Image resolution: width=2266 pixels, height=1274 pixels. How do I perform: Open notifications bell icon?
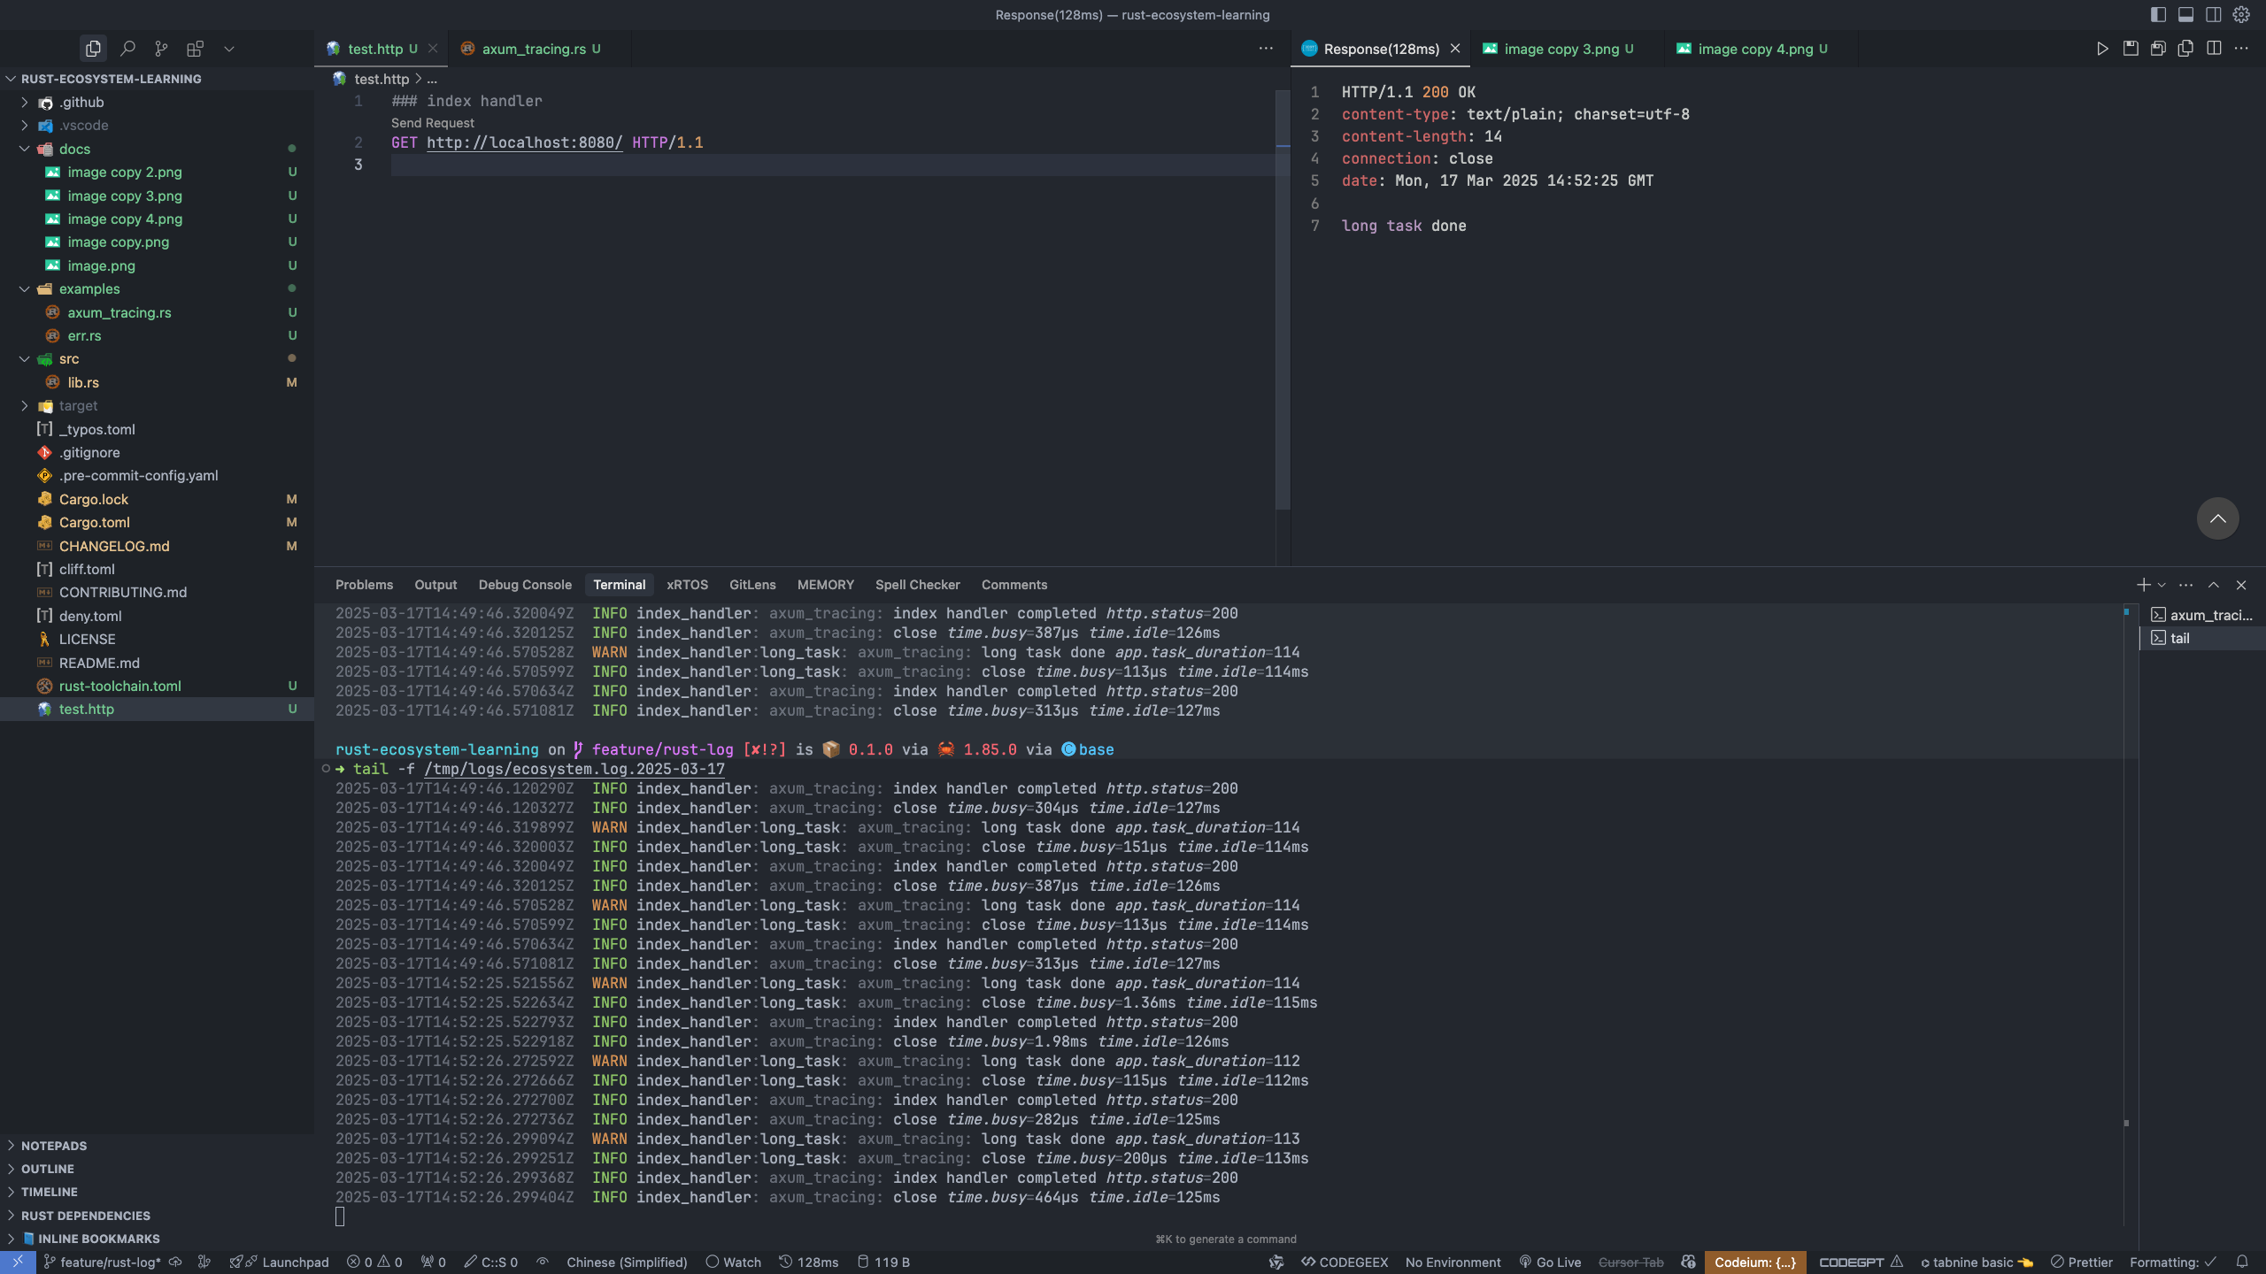(2242, 1262)
